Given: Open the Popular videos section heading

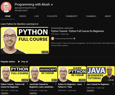Looking at the screenshot, I should pos(8,62).
